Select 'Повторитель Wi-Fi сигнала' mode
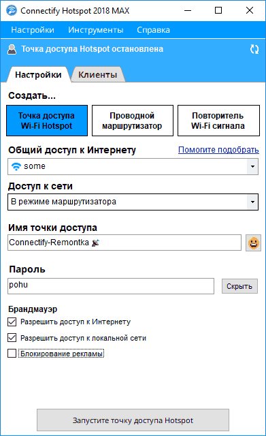 (x=218, y=121)
